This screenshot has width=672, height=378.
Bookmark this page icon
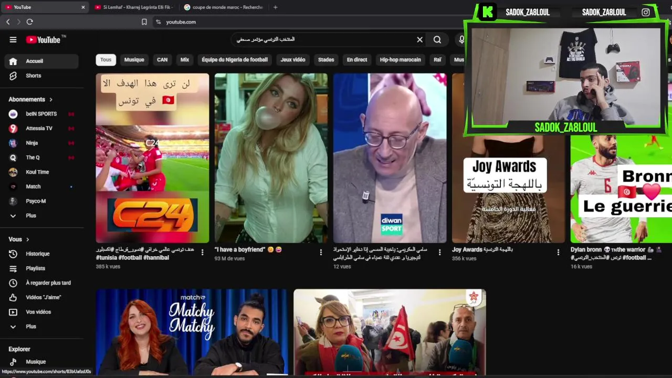tap(144, 22)
